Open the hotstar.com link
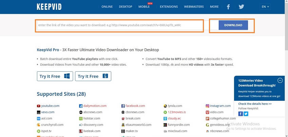Image resolution: width=288 pixels, height=137 pixels. point(92,118)
